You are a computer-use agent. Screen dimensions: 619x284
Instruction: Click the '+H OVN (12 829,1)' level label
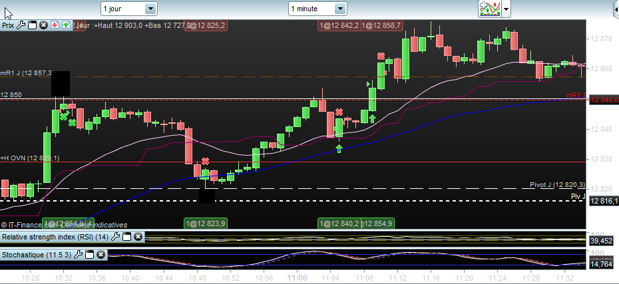[x=30, y=158]
